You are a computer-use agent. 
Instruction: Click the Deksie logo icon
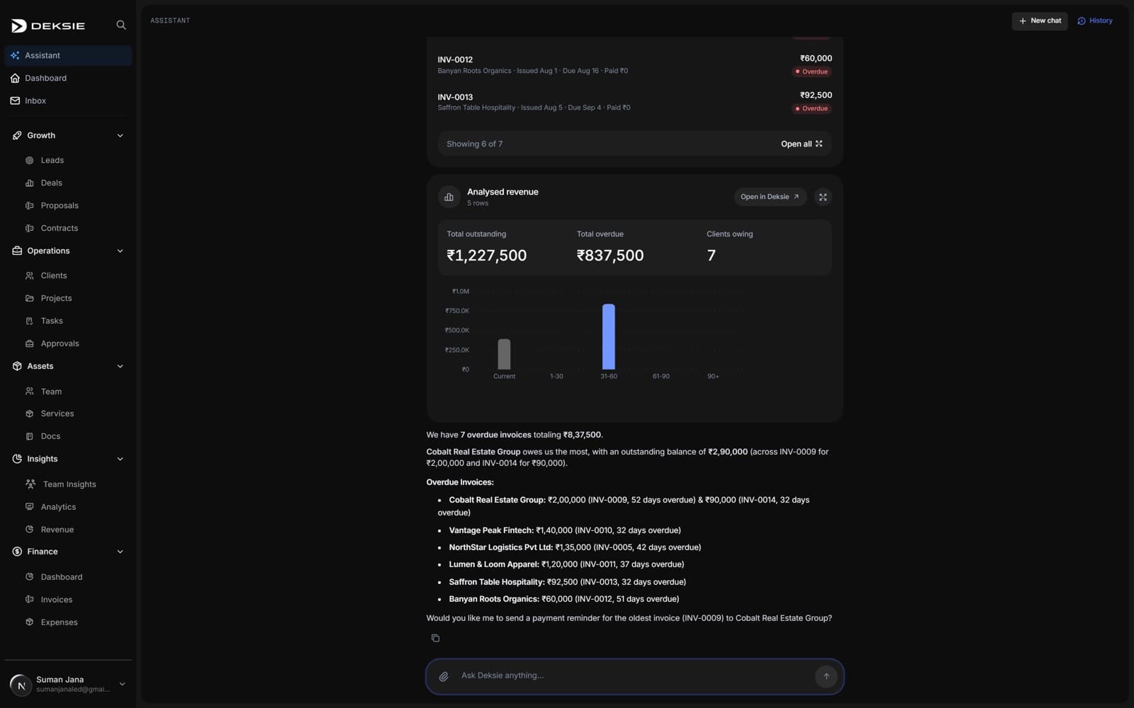click(x=18, y=25)
